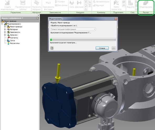Viewport: 155px width, 130px height.
Task: Click the Отмена button
Action: point(102,48)
